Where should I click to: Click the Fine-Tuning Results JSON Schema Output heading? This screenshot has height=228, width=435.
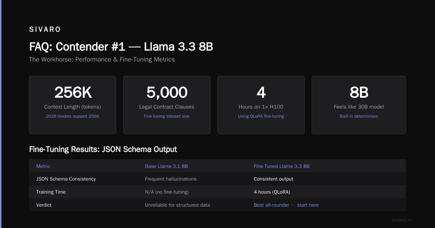103,149
